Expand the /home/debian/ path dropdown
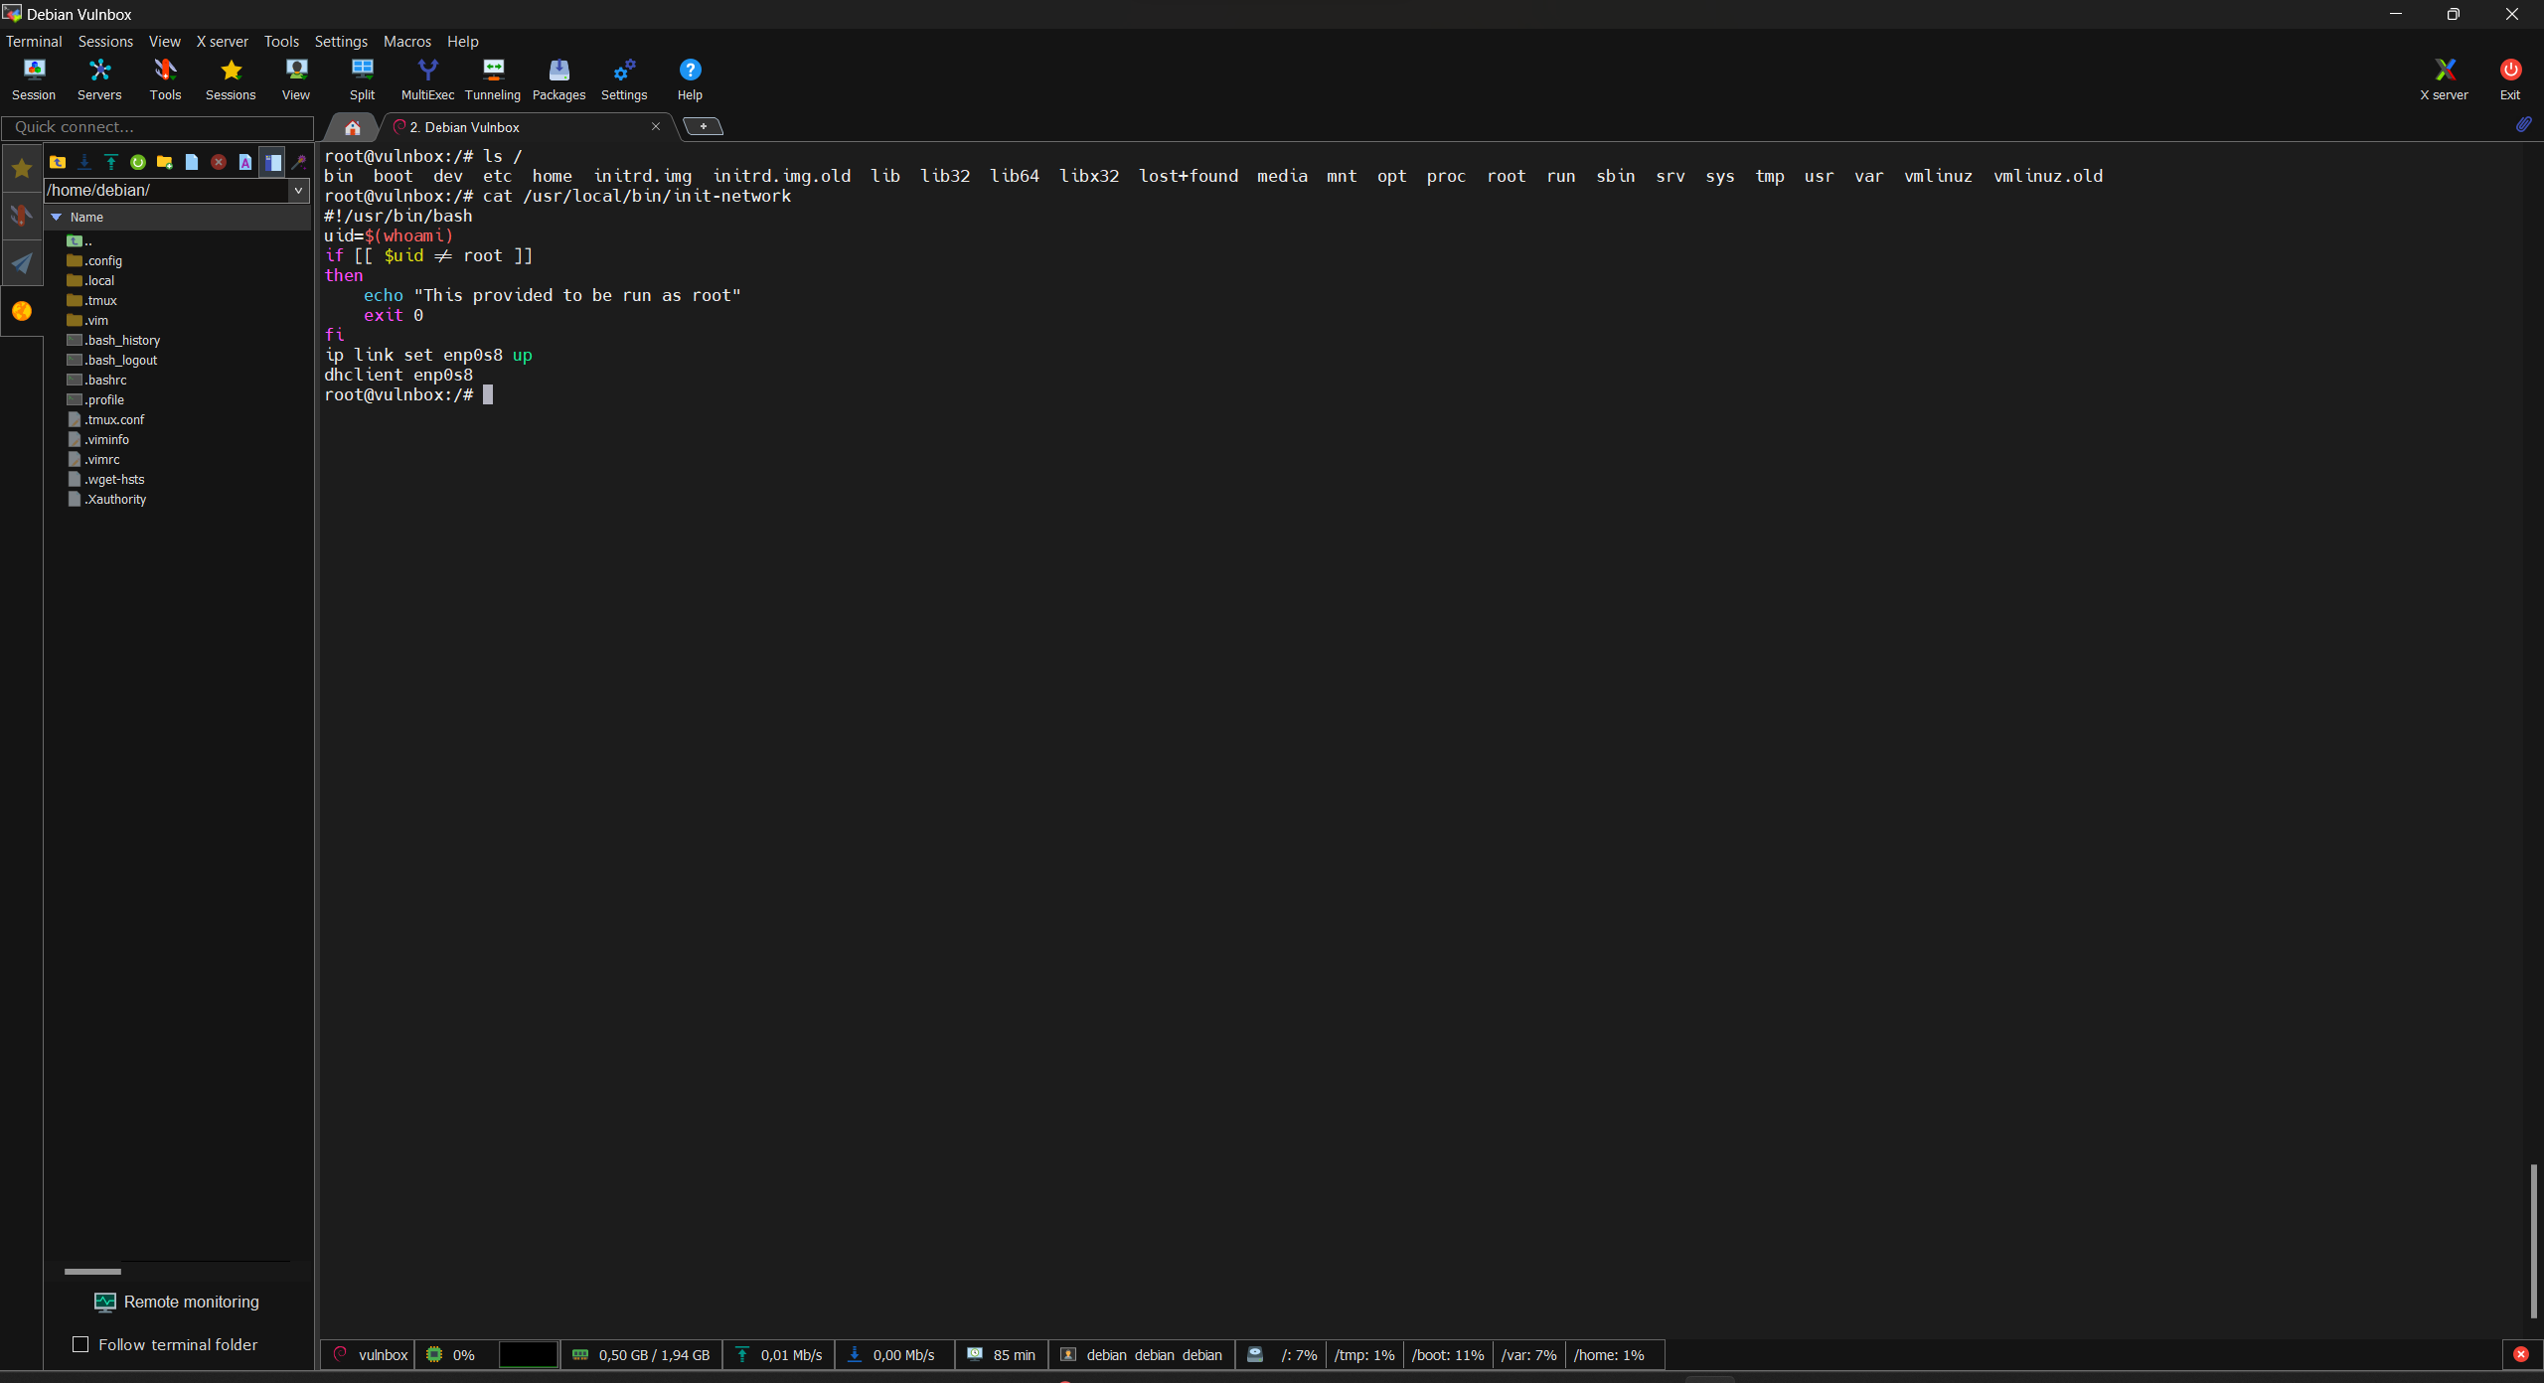 click(298, 190)
